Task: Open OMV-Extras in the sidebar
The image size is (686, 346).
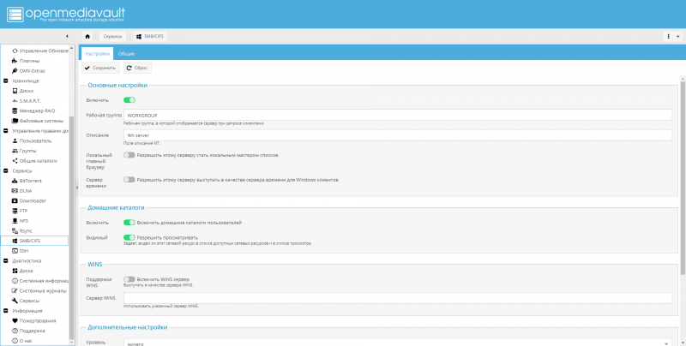Action: click(x=32, y=71)
